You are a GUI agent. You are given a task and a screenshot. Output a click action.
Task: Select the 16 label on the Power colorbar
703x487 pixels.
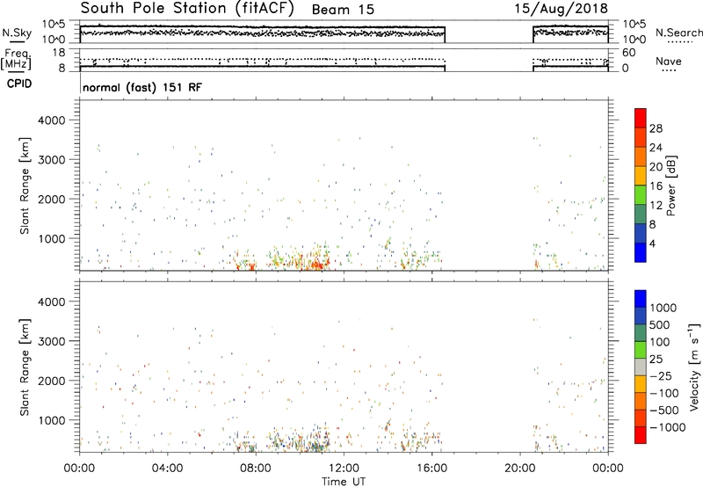[x=656, y=186]
